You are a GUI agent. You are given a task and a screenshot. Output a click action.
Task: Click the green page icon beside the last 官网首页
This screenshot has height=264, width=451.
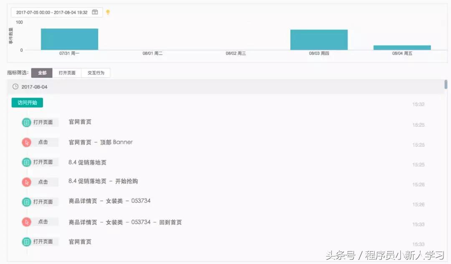pyautogui.click(x=26, y=241)
